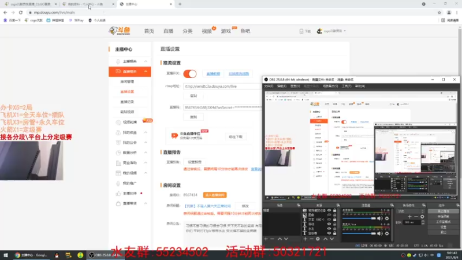This screenshot has height=260, width=462.
Task: Open 游戏 in Douyu navigation
Action: click(226, 31)
